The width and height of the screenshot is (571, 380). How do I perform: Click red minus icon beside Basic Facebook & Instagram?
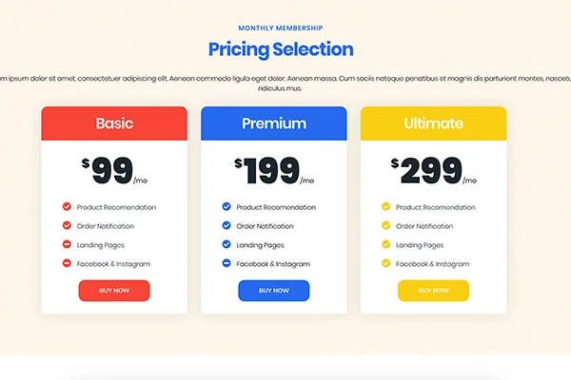point(67,263)
